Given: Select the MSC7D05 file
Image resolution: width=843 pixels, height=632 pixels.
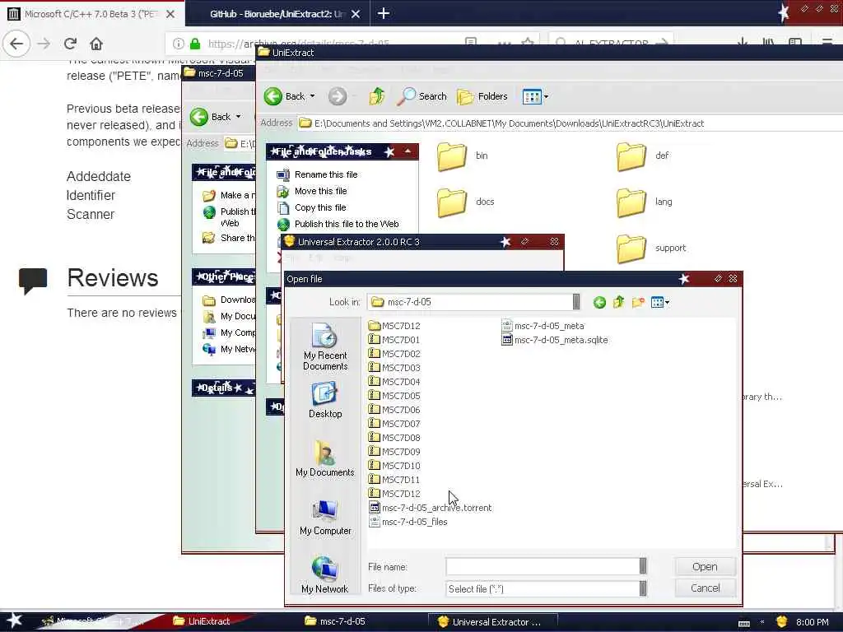Looking at the screenshot, I should pos(394,396).
